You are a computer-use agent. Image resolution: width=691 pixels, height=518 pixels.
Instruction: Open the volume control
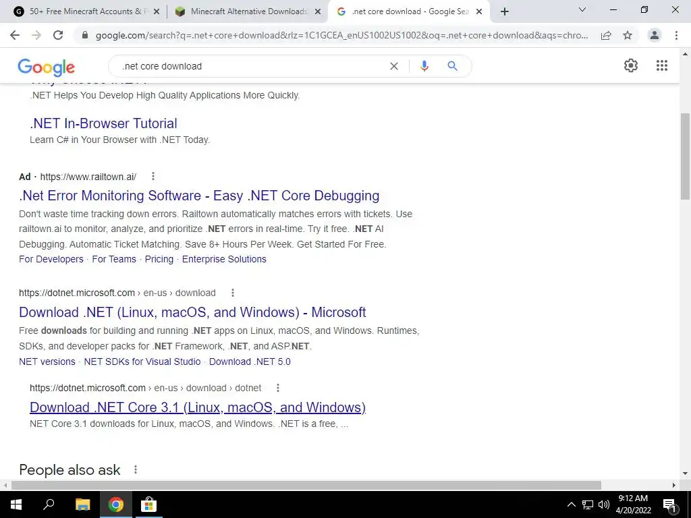(x=604, y=505)
